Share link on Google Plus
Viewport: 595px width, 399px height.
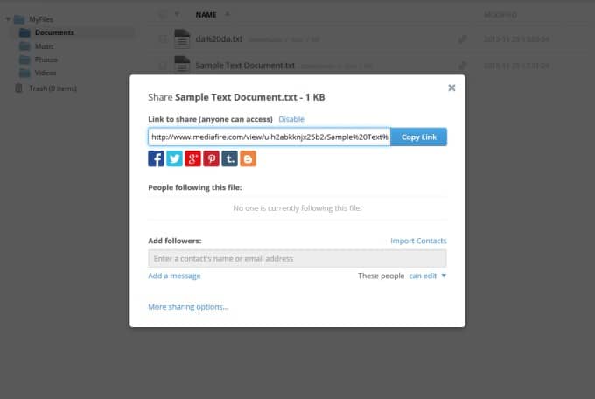(192, 158)
